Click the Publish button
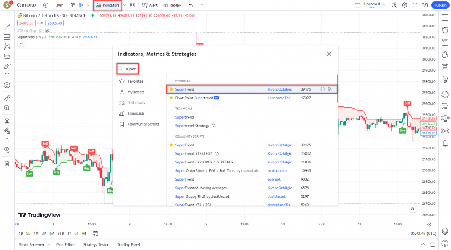Image resolution: width=451 pixels, height=250 pixels. (440, 5)
